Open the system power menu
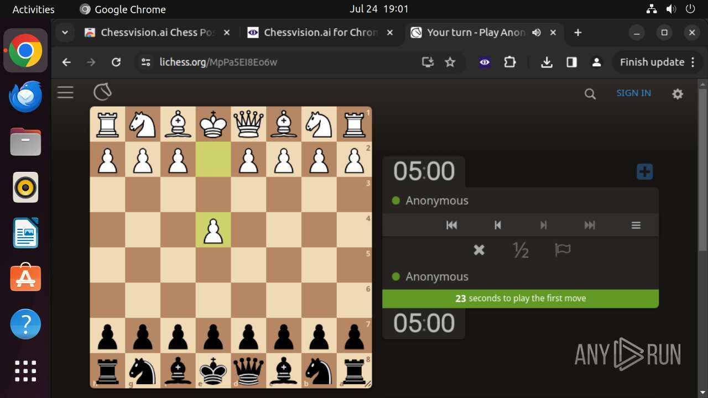708x398 pixels. 690,9
